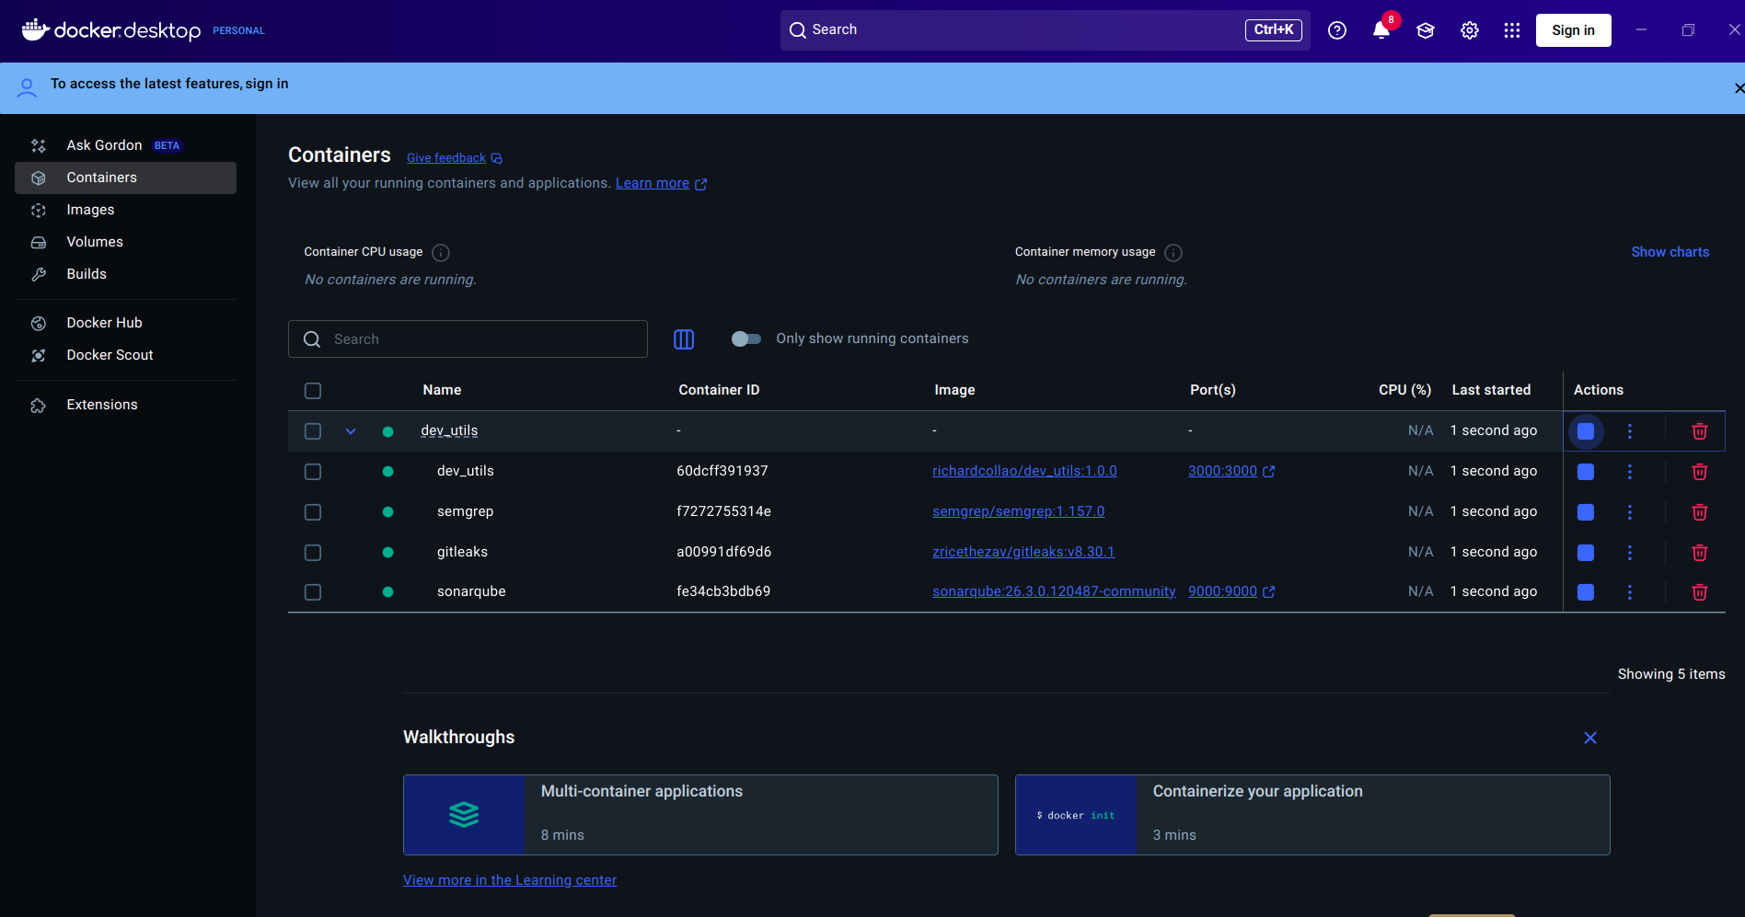
Task: Sort by the Name column header
Action: tap(442, 390)
